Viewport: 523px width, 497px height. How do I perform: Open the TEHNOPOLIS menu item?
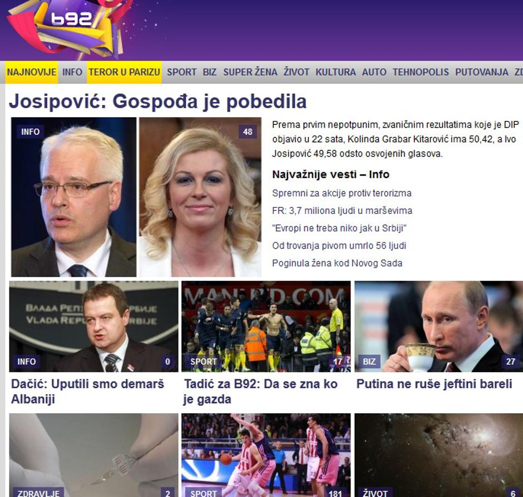[421, 72]
